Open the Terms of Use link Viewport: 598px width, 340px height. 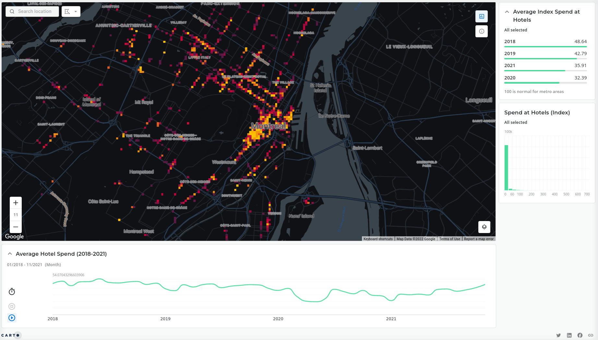pyautogui.click(x=449, y=239)
